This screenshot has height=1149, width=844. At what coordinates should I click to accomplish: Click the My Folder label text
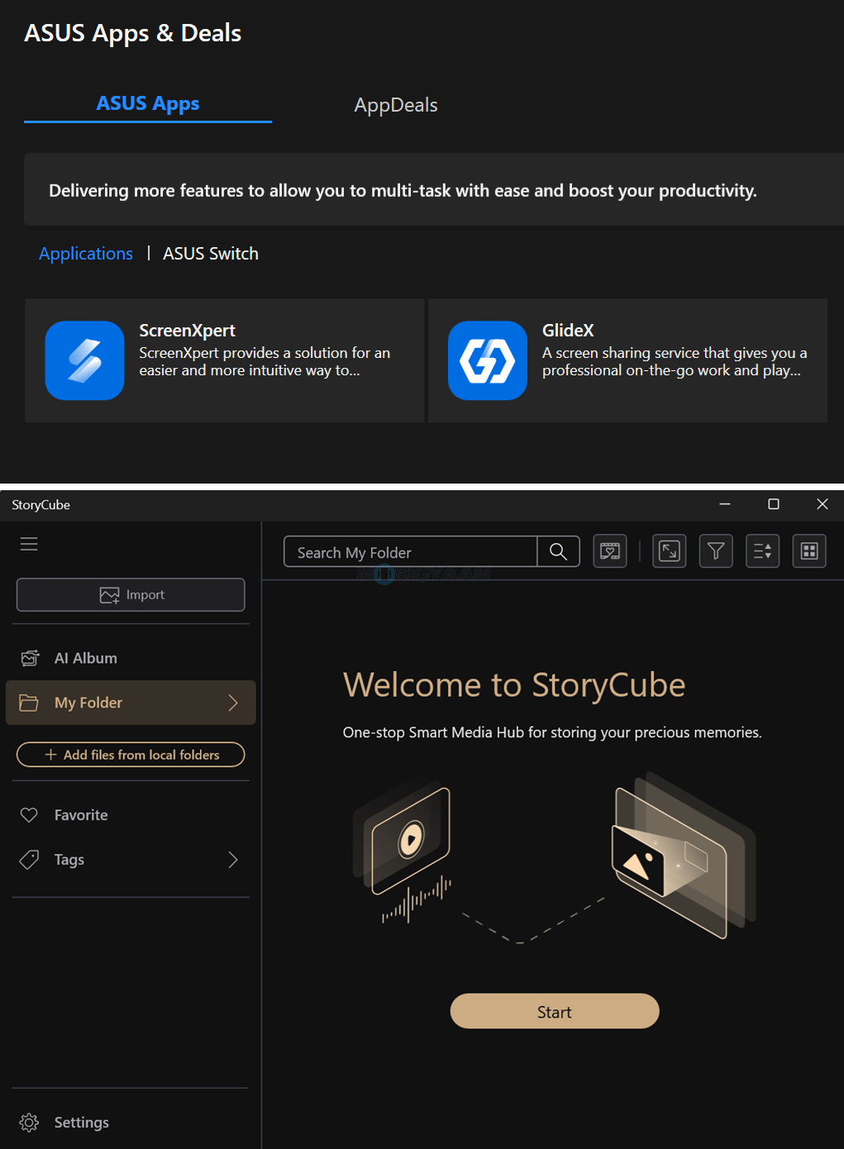(x=88, y=703)
